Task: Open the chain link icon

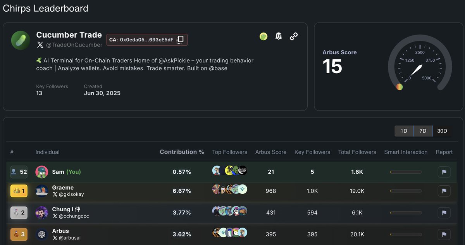Action: (294, 36)
